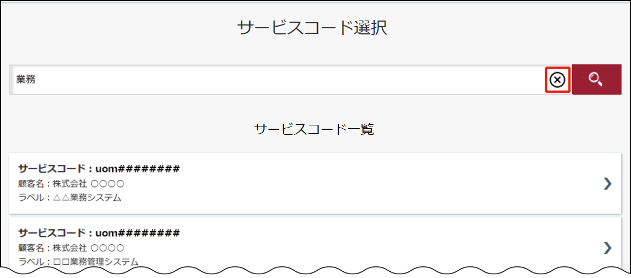The height and width of the screenshot is (278, 631).
Task: Open the ロロ業務管理システム entry via its chevron
Action: (x=608, y=248)
